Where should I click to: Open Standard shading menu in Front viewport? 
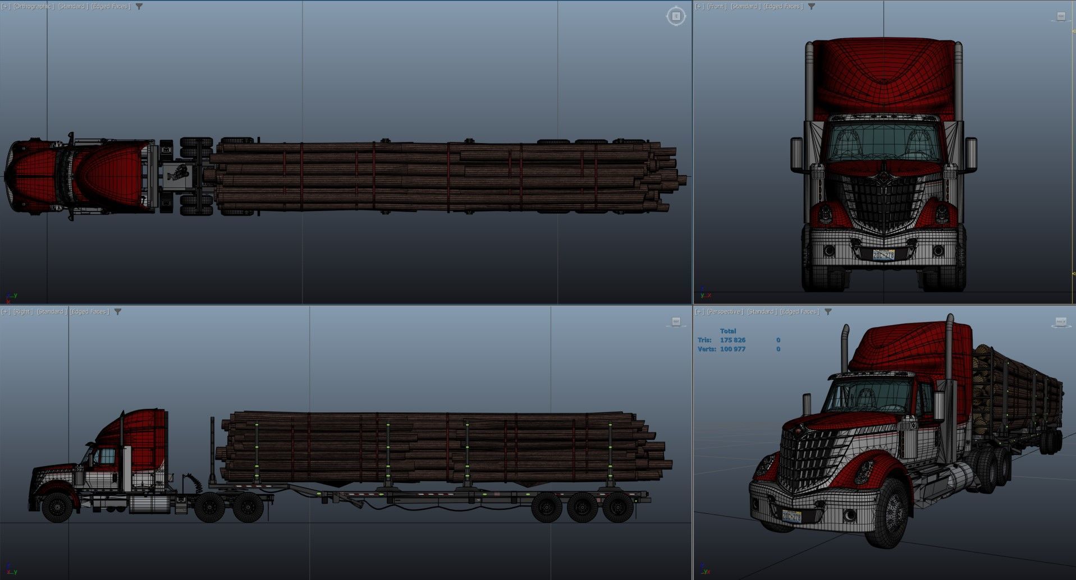745,7
